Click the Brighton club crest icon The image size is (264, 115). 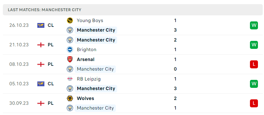(70, 50)
